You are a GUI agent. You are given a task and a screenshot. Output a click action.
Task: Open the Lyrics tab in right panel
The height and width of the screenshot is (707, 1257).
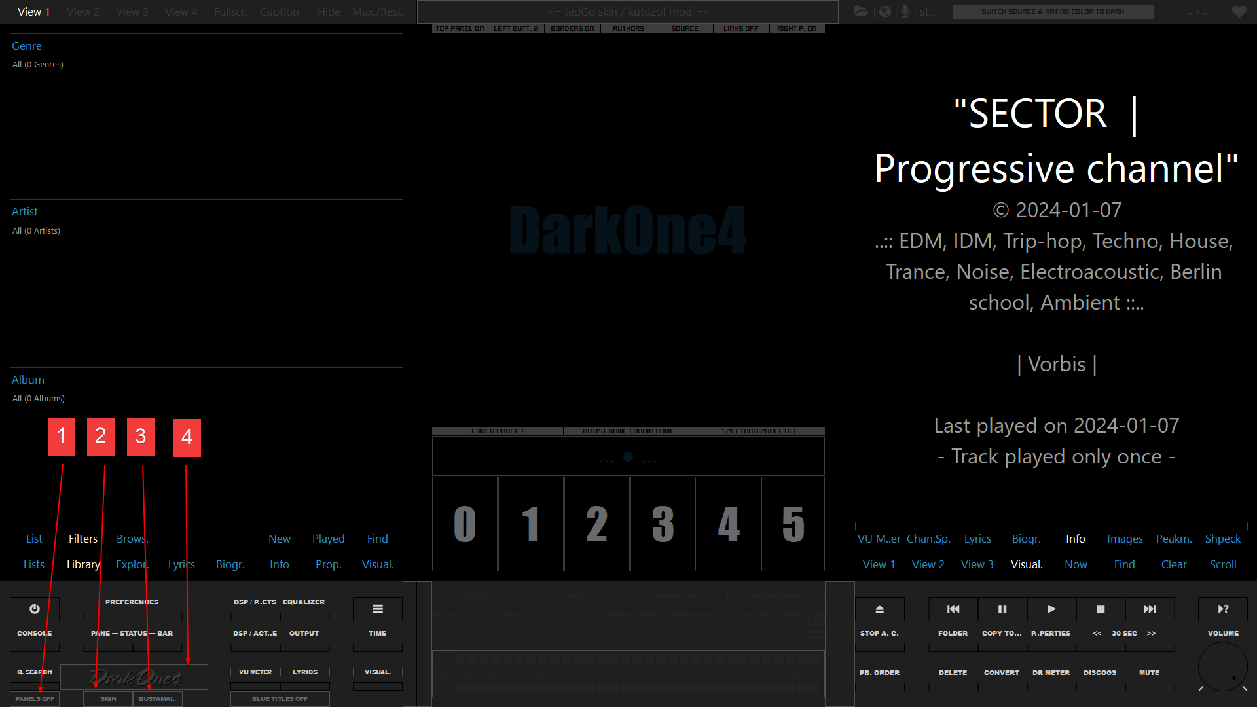(977, 539)
